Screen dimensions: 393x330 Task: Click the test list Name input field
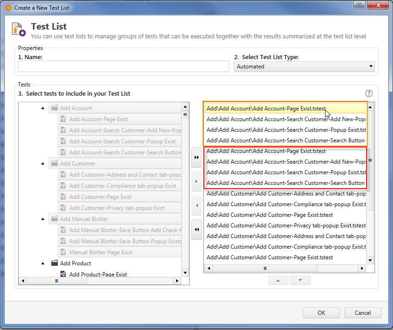[123, 67]
